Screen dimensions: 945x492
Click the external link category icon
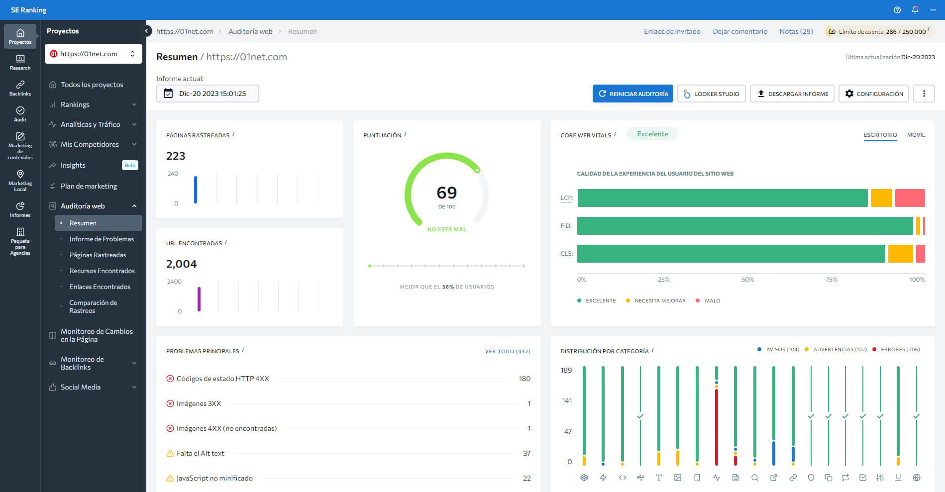click(x=774, y=478)
